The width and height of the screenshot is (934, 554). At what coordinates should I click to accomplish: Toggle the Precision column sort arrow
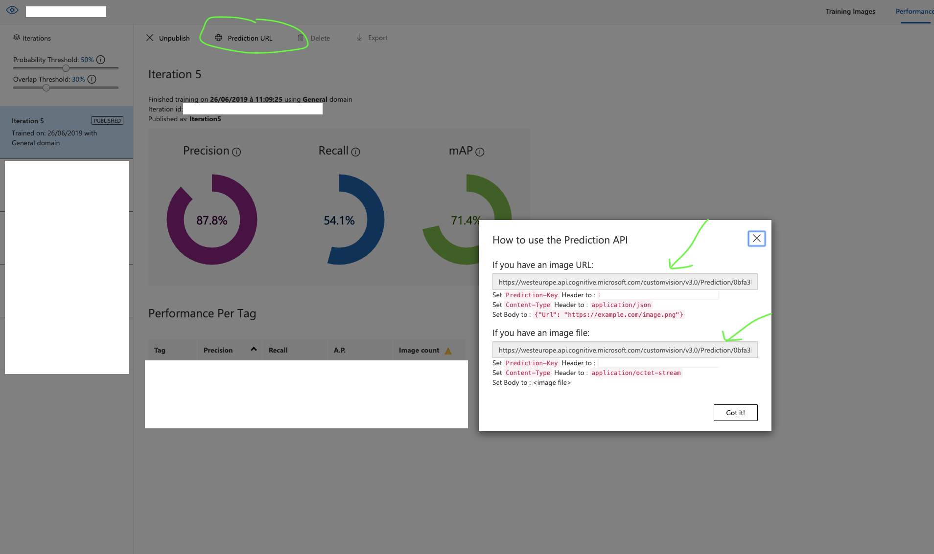tap(254, 349)
